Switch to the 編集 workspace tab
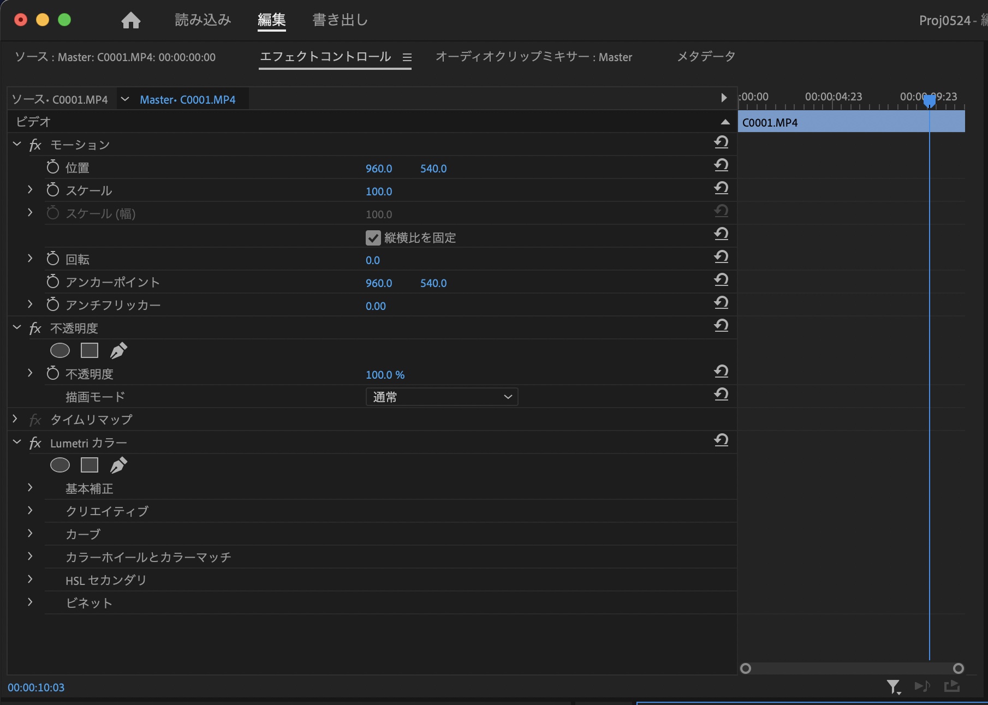This screenshot has height=705, width=988. click(x=272, y=20)
